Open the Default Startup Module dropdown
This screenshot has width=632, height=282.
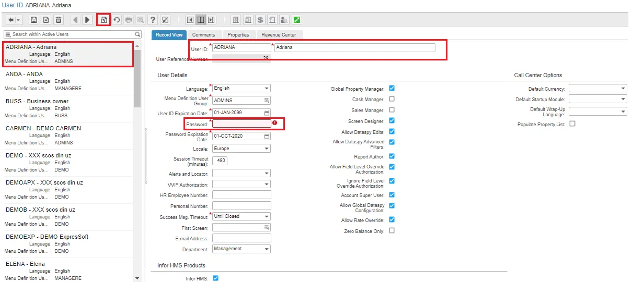623,99
